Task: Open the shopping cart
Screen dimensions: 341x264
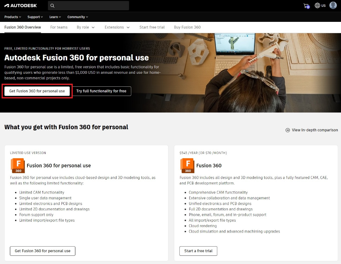Action: (307, 6)
